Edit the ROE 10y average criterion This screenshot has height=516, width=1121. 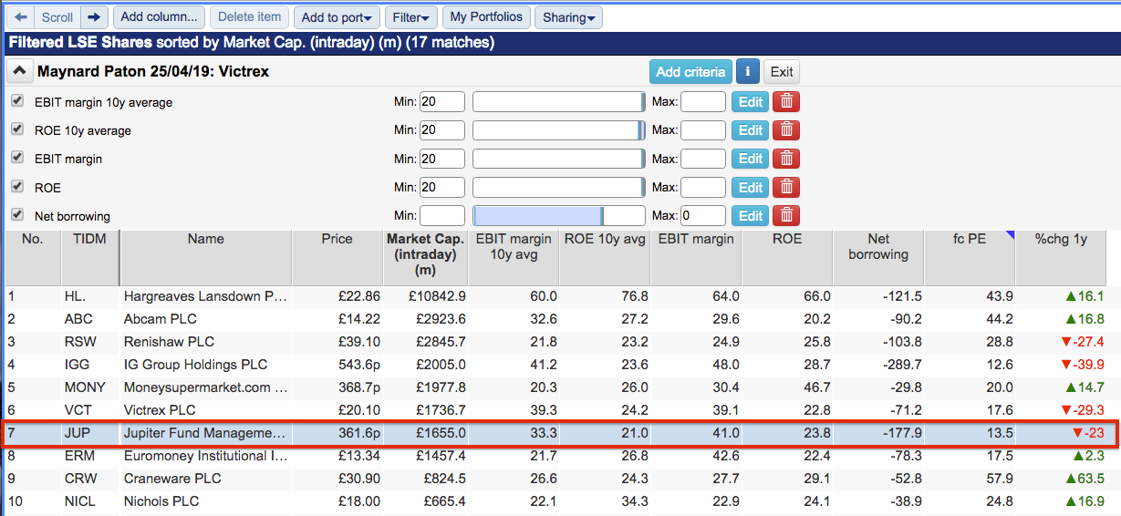(751, 130)
